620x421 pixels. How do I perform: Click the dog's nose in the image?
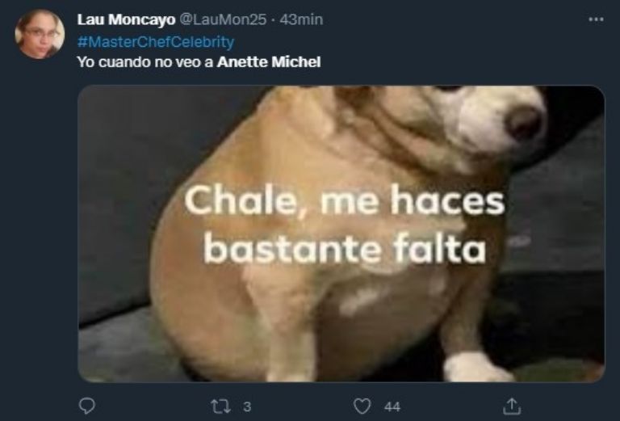[524, 123]
